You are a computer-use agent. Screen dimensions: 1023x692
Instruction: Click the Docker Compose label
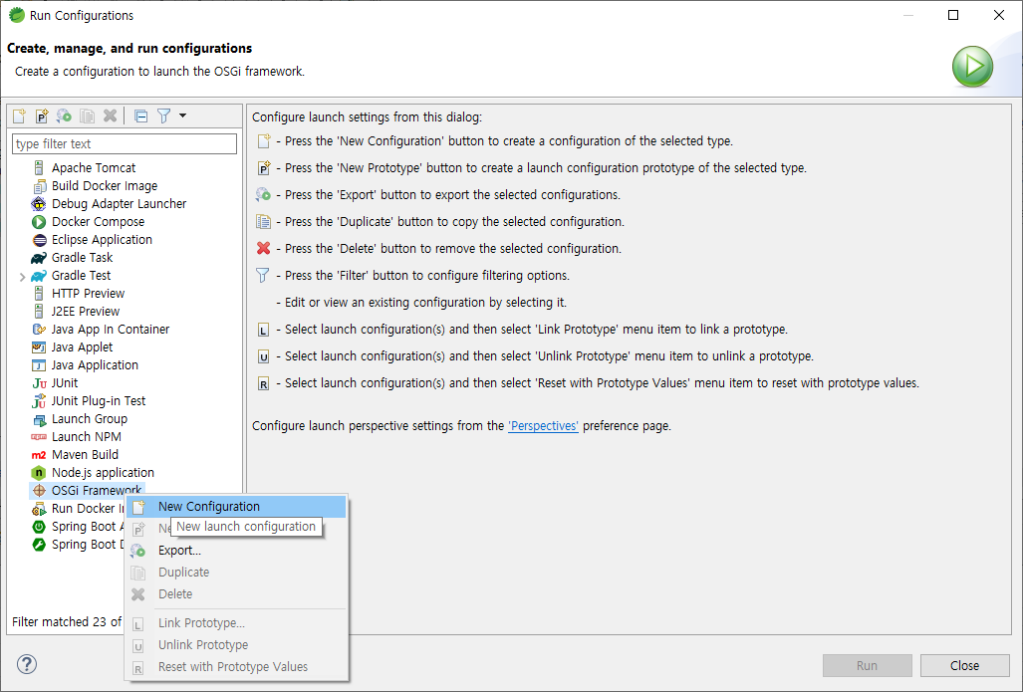(98, 222)
